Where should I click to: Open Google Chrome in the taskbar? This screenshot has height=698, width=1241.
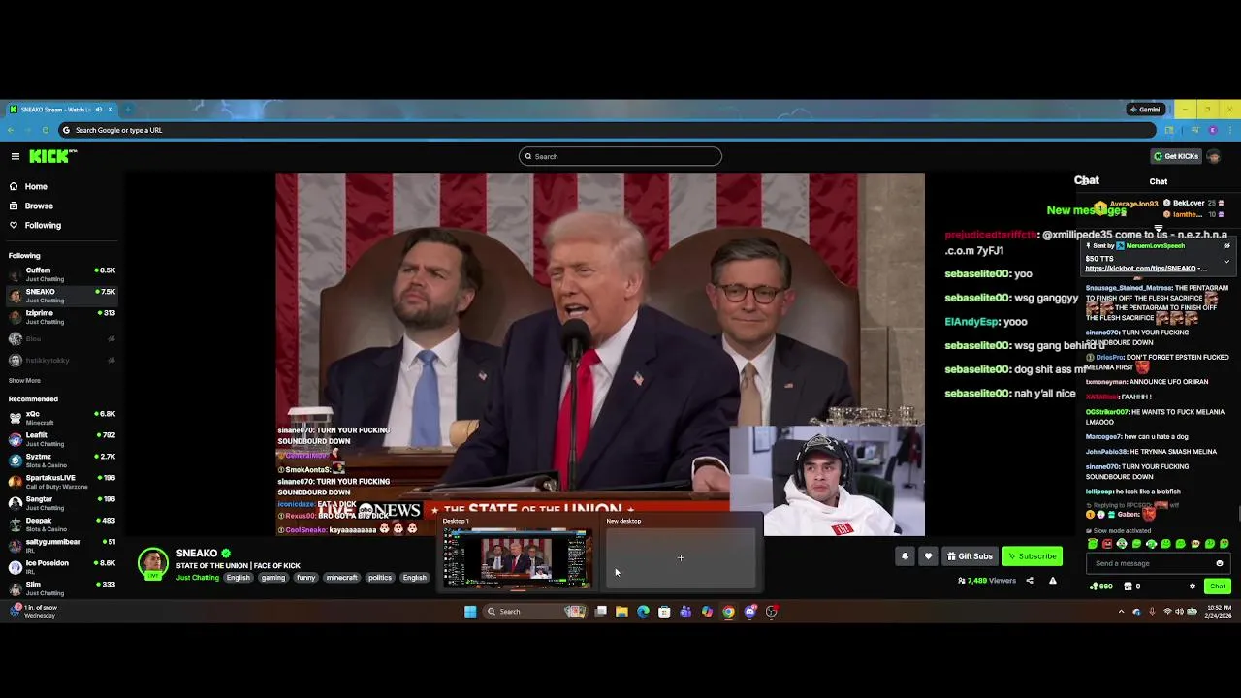tap(728, 612)
